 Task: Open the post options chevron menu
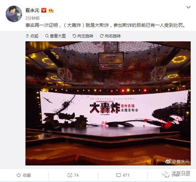pos(188,7)
